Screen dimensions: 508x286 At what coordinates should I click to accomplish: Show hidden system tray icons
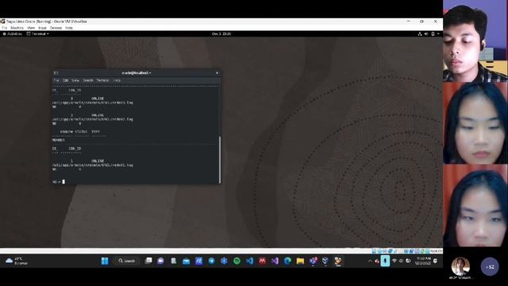click(x=370, y=261)
